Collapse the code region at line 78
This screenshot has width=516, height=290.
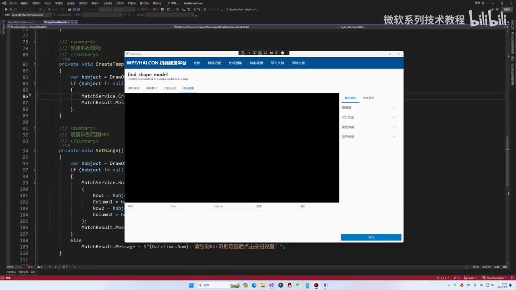(35, 42)
